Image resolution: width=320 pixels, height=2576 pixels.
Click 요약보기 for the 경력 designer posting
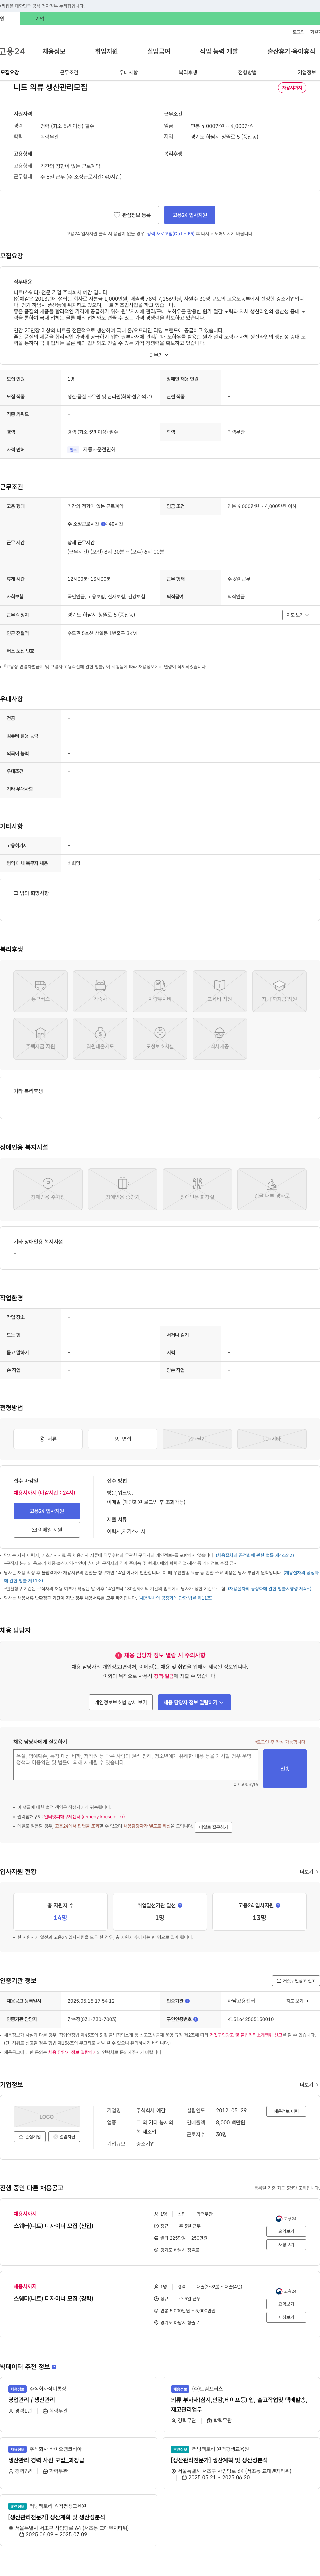pos(286,2304)
